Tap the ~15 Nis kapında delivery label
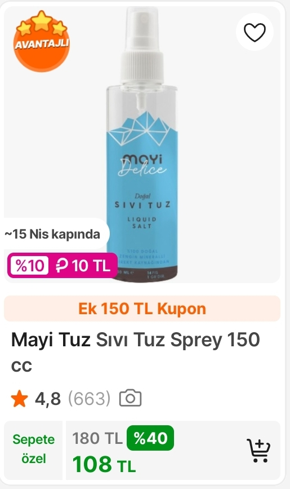 53,234
